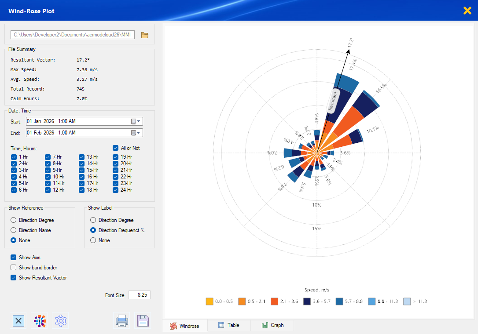Uncheck the 12-Hr checkbox
Screen dimensions: 478x334
pos(48,190)
